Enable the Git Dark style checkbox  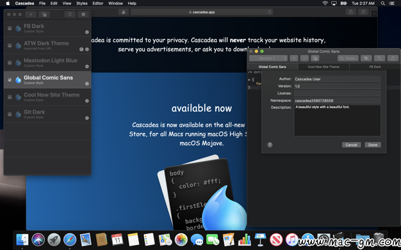click(x=10, y=114)
